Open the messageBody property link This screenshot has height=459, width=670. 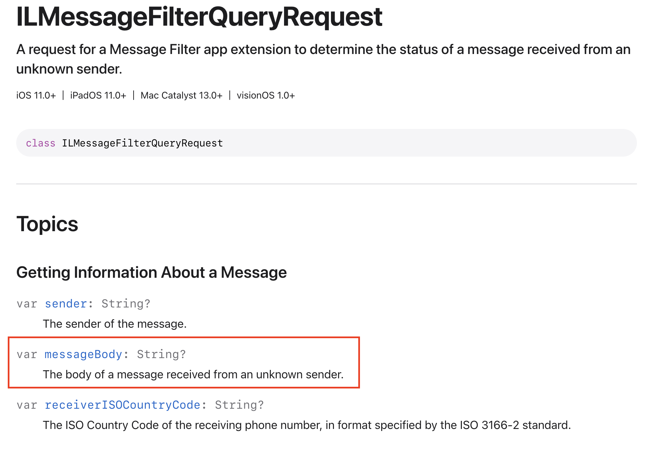[83, 354]
